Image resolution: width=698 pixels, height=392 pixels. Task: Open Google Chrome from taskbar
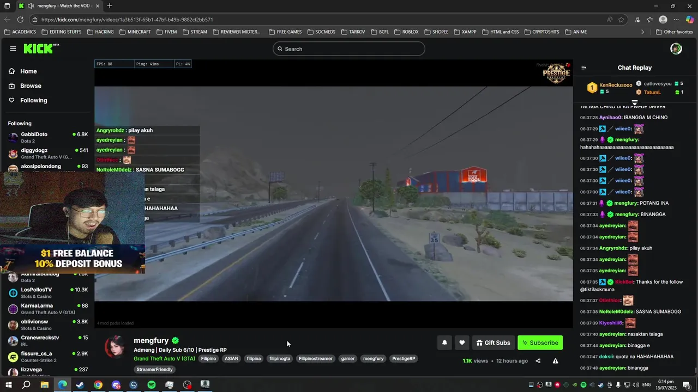98,385
